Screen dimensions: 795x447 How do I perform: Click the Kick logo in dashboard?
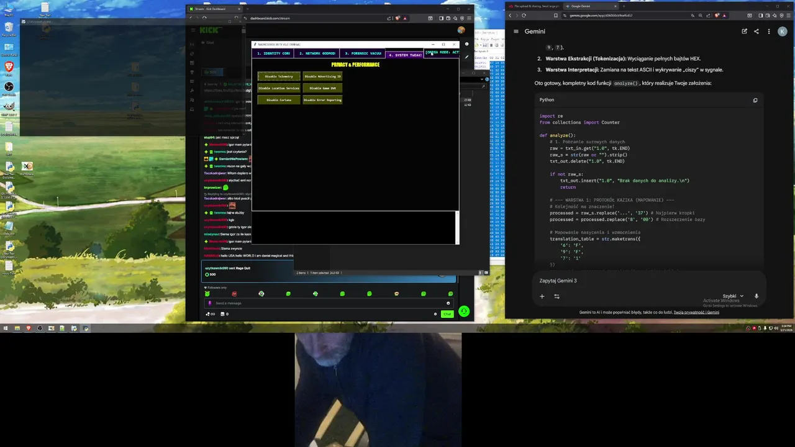pos(209,30)
